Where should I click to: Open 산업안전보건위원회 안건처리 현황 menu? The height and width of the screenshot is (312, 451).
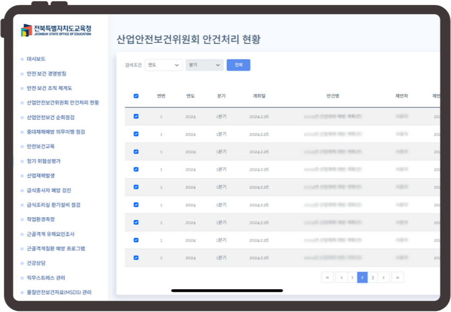click(63, 103)
